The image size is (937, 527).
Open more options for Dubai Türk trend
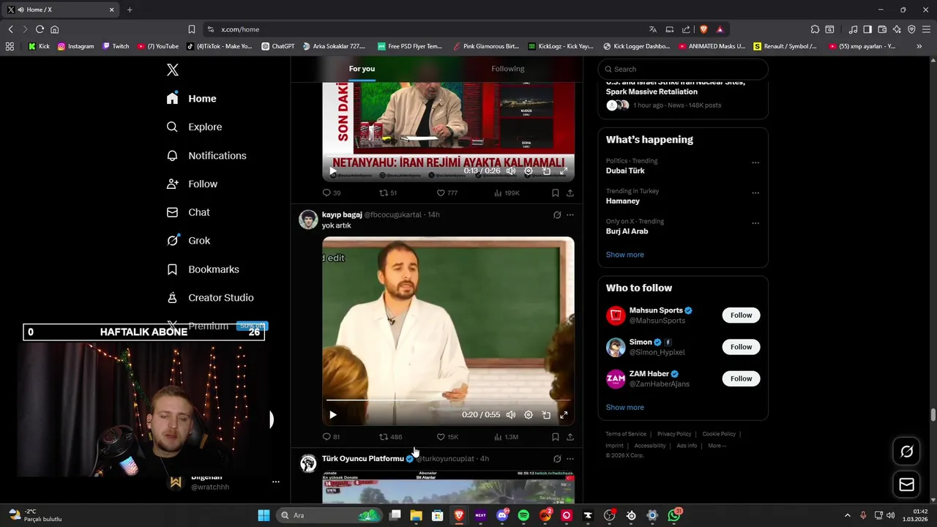tap(755, 162)
